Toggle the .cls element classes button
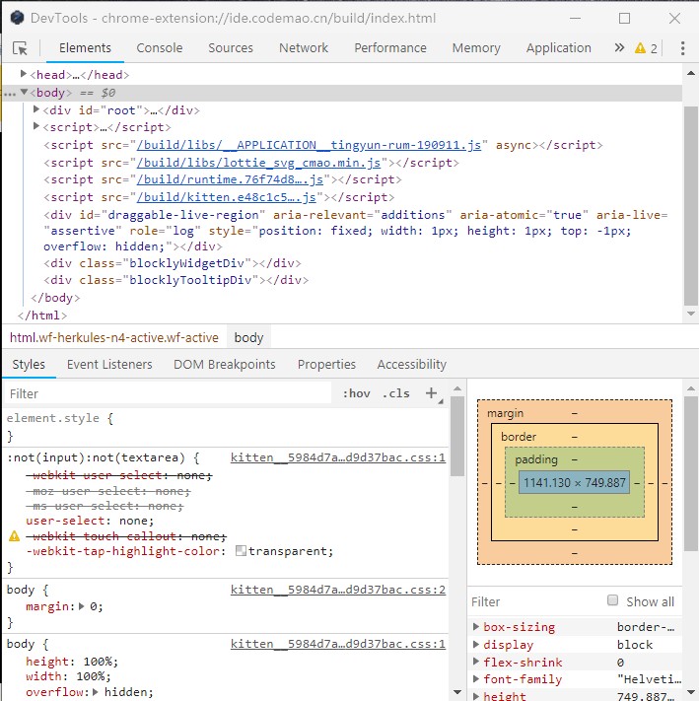Viewport: 699px width, 701px height. [x=396, y=393]
